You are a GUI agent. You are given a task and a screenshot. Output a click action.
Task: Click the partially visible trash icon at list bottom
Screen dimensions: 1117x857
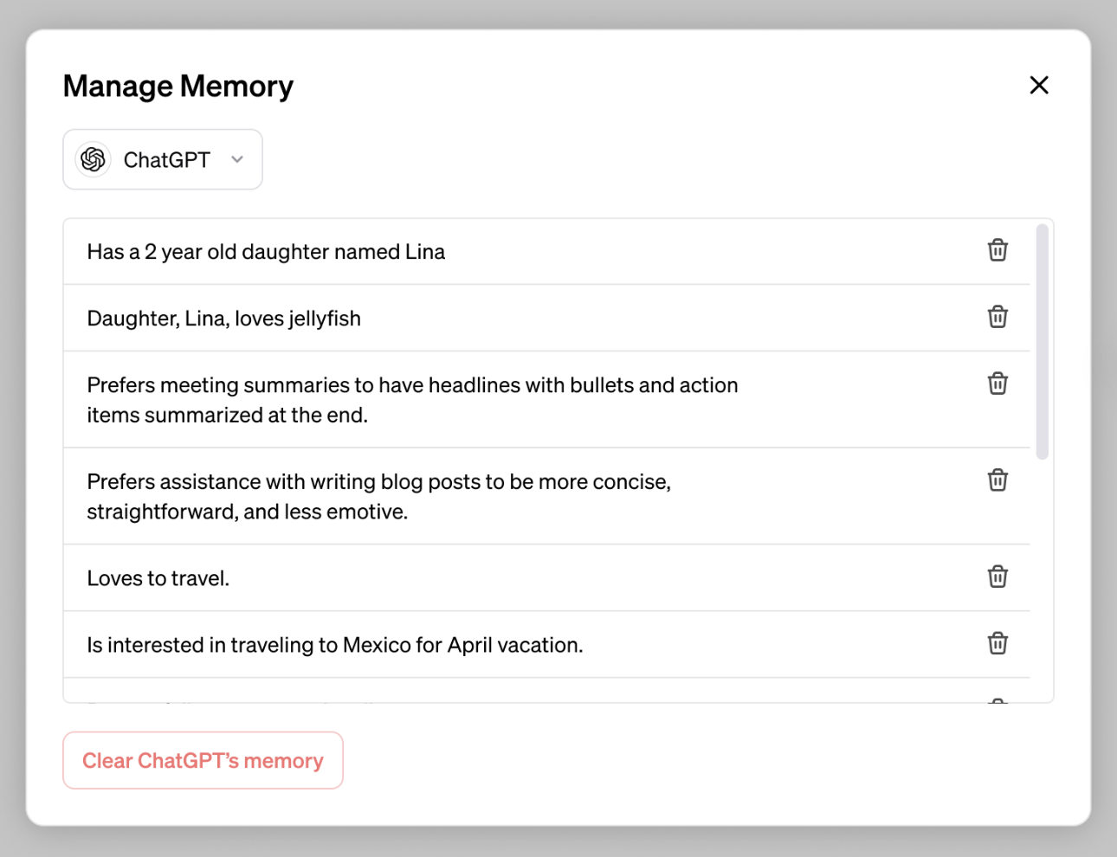tap(998, 699)
